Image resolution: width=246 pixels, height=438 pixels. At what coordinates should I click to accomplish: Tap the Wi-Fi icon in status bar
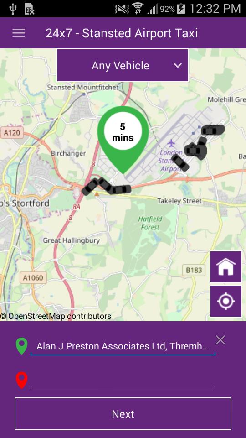tap(137, 9)
